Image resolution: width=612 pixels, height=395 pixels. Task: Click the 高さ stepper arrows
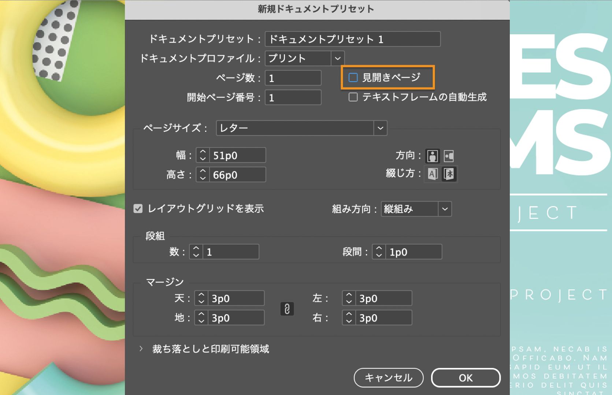pyautogui.click(x=203, y=175)
